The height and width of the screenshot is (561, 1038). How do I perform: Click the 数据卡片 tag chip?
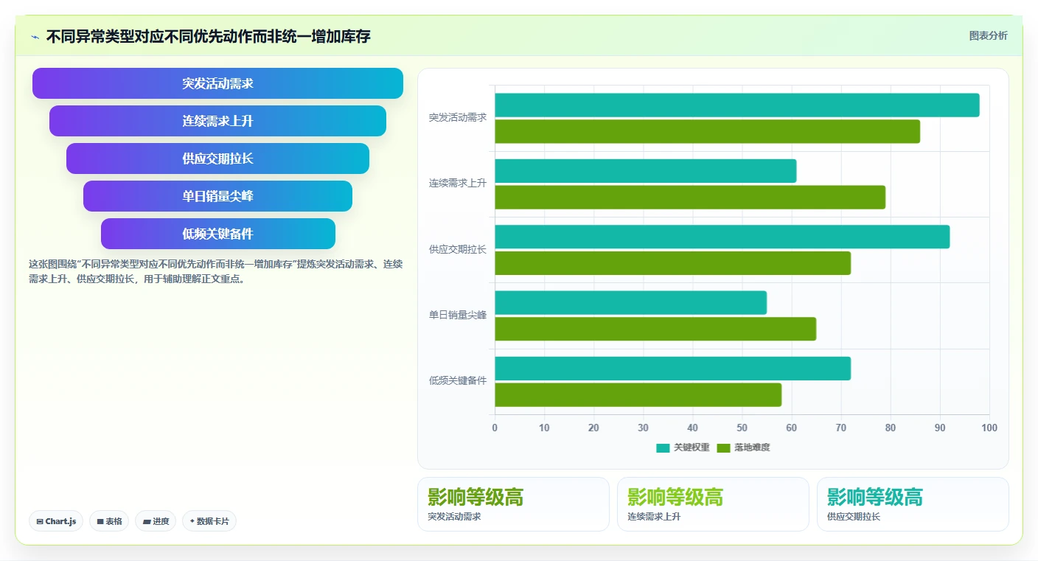[x=209, y=521]
